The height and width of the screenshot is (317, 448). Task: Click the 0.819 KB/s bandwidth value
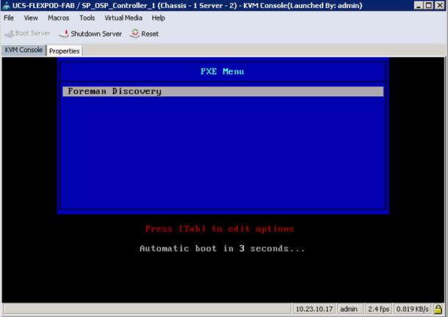point(412,309)
